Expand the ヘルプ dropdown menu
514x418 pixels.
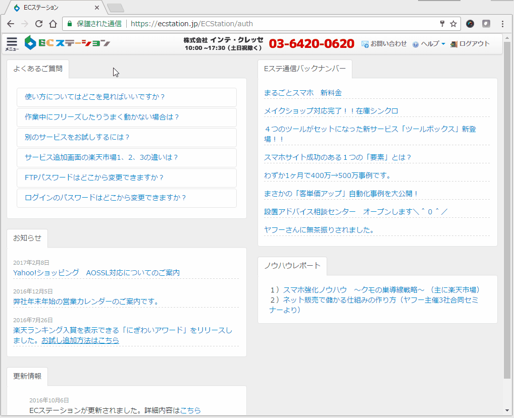[429, 44]
